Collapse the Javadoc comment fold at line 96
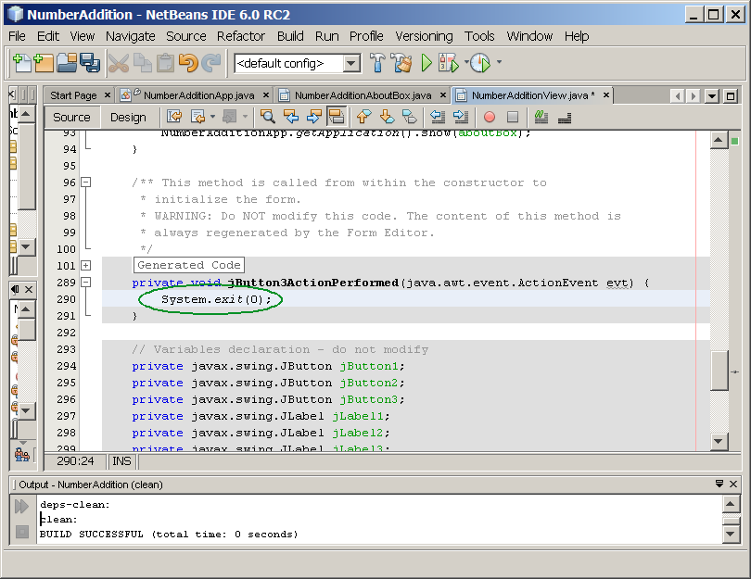The image size is (751, 579). pyautogui.click(x=85, y=183)
